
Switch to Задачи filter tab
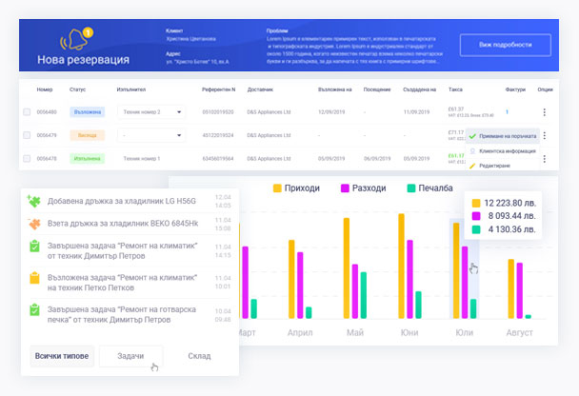130,356
